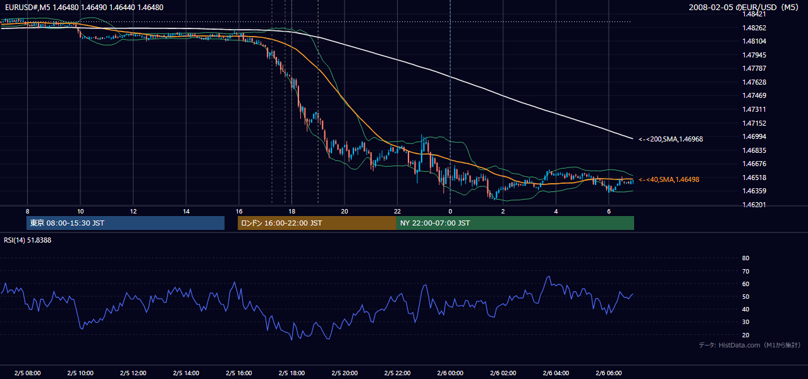808x379 pixels.
Task: Click the 2/5 10:00 time label
Action: click(80, 373)
